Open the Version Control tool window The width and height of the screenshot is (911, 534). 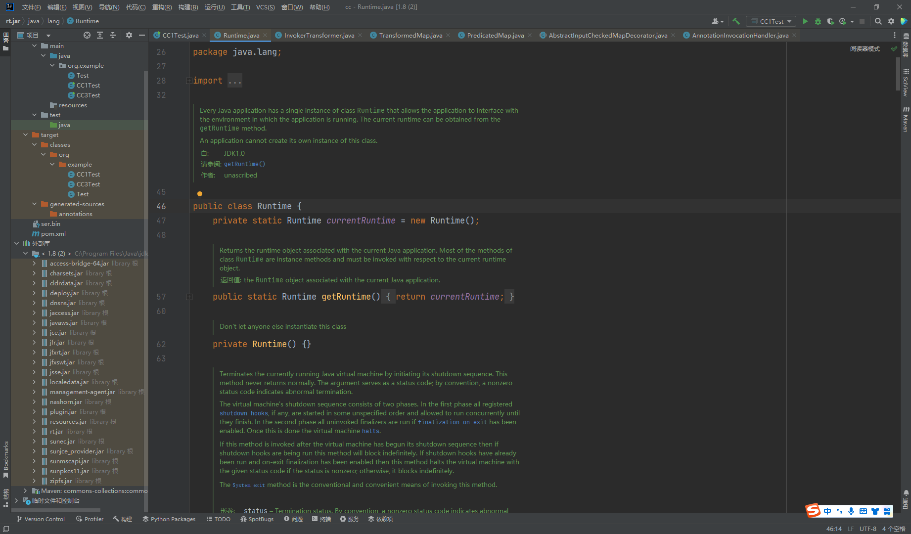coord(41,519)
